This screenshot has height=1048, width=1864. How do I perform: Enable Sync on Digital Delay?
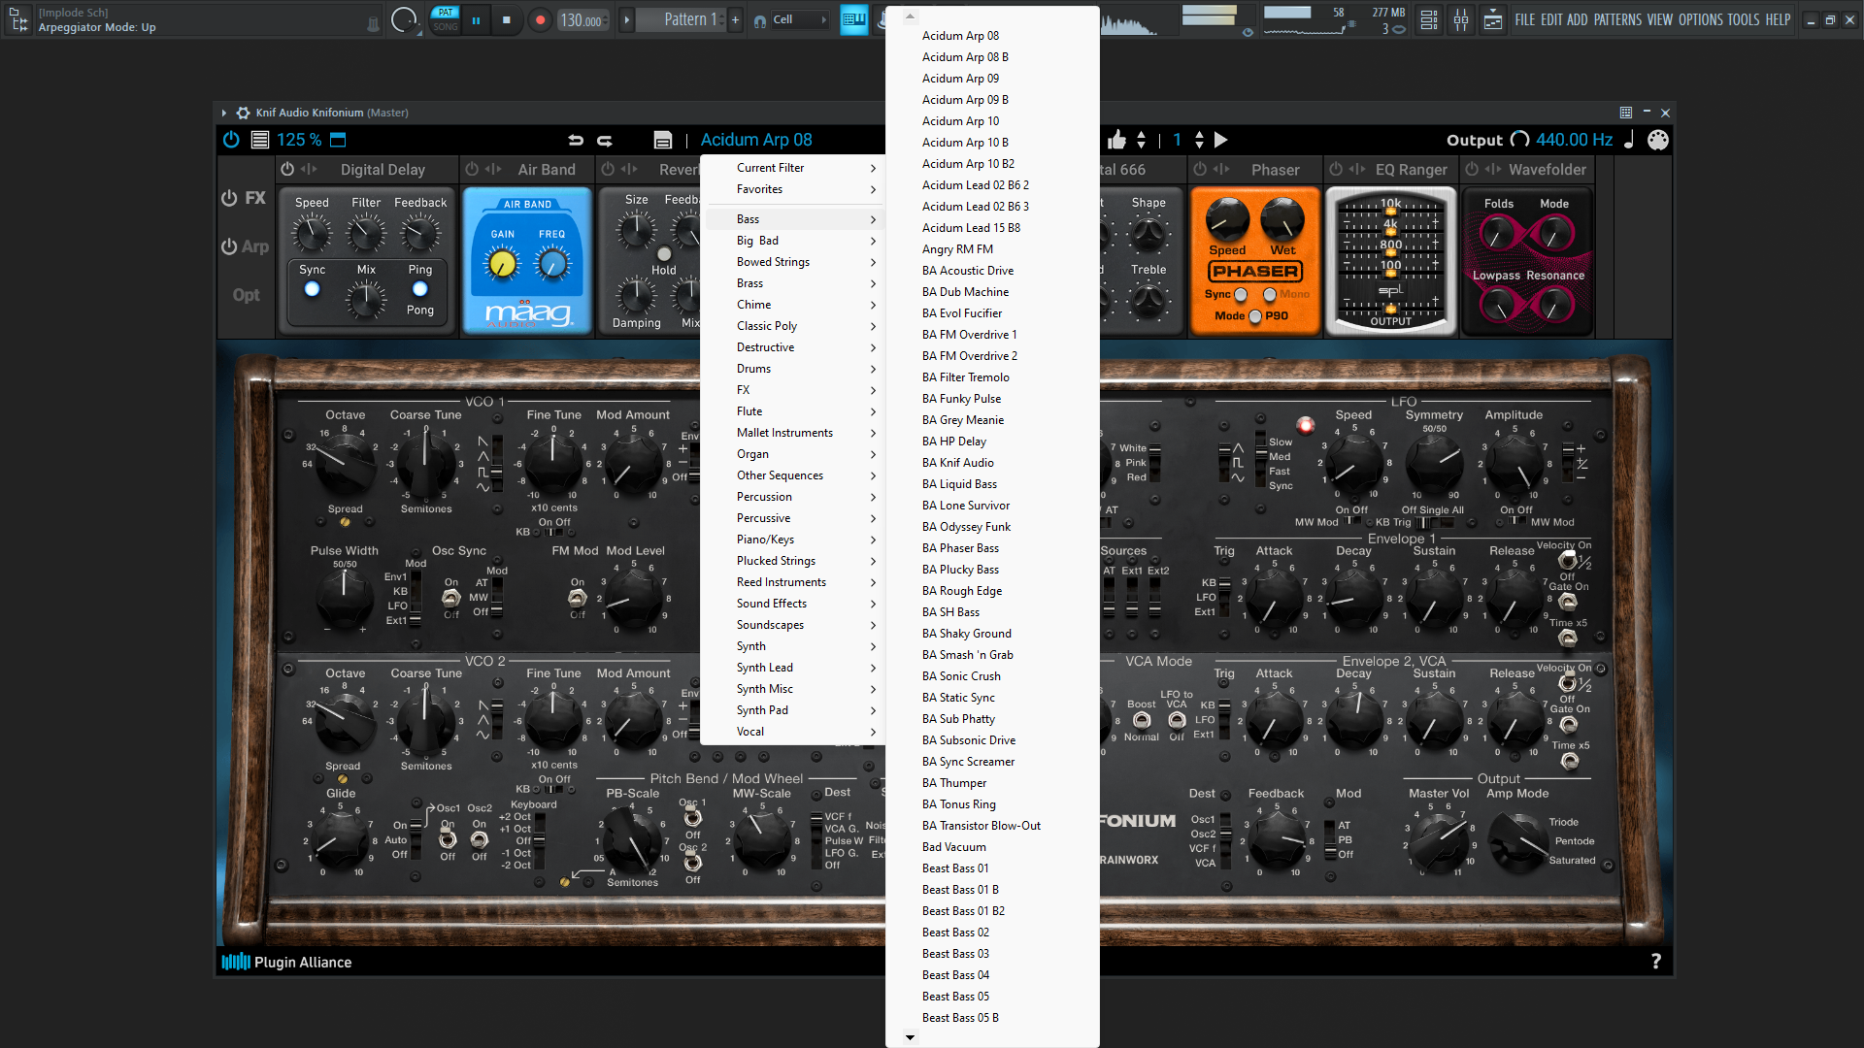(x=312, y=289)
